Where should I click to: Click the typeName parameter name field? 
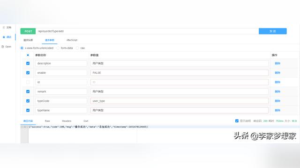tap(61, 110)
